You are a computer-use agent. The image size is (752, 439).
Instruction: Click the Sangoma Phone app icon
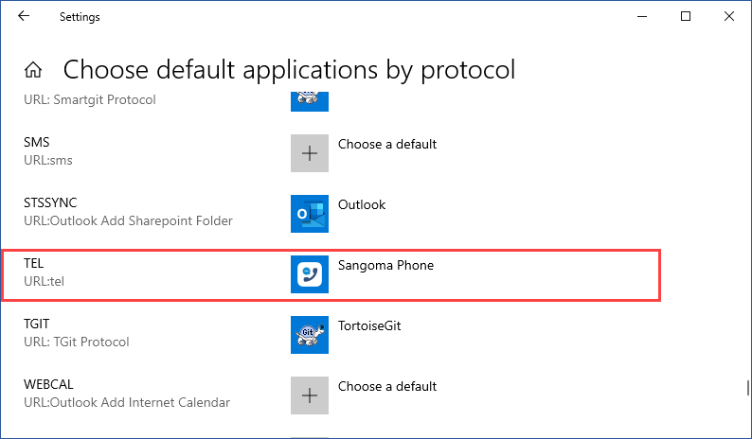click(309, 274)
